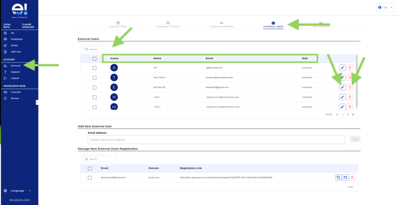
Task: Switch to Legal Bots section
Action: point(7,26)
